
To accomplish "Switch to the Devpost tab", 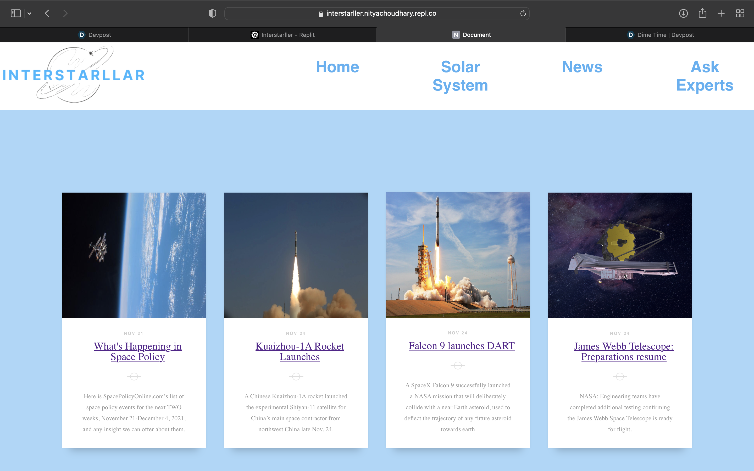I will click(94, 35).
